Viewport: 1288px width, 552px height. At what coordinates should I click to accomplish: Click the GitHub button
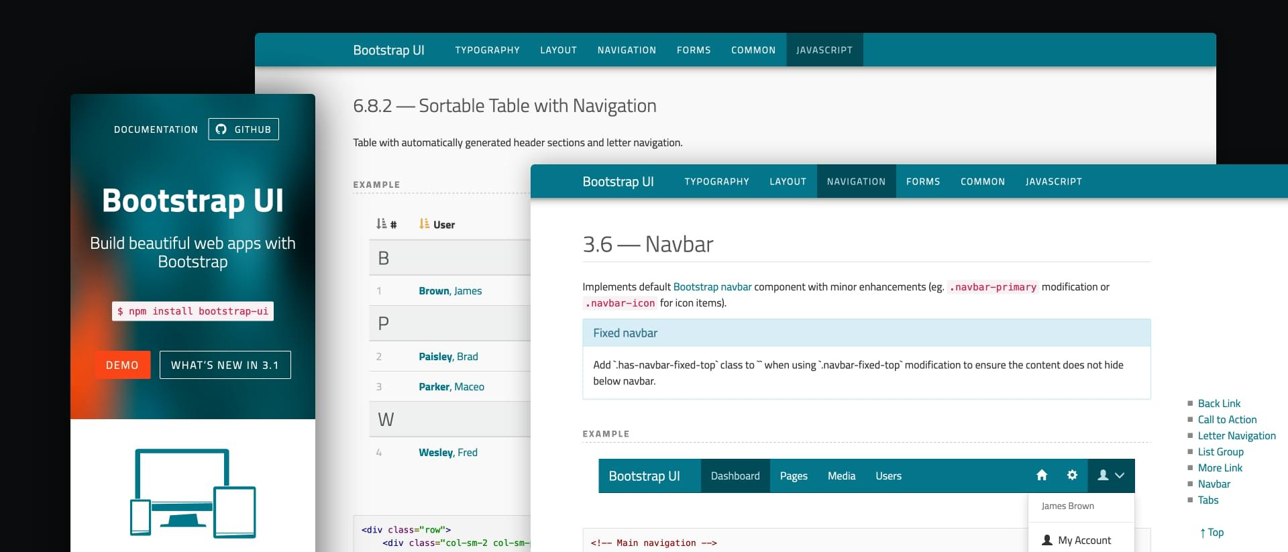pos(244,129)
